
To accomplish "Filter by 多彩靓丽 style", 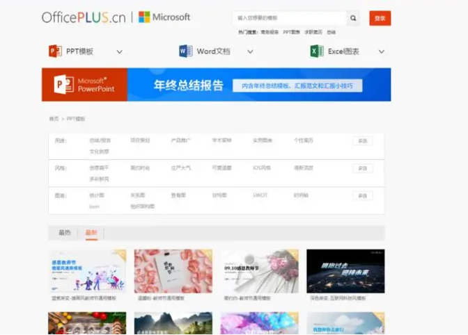I will point(100,179).
